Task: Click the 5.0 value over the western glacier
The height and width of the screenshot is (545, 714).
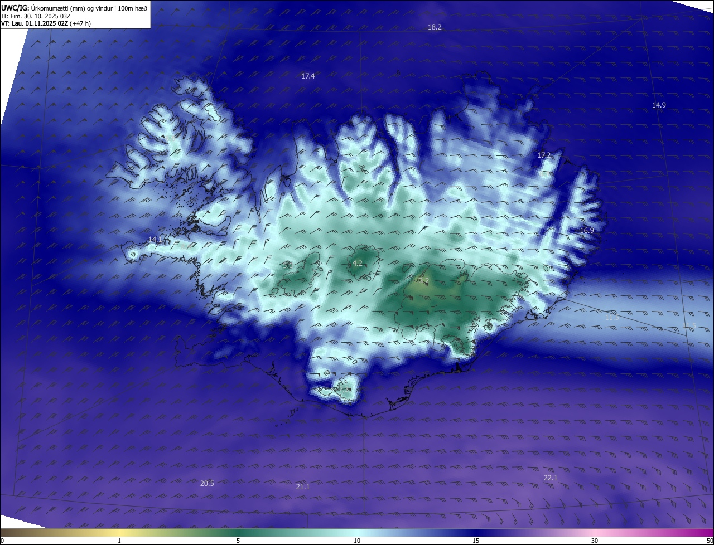Action: click(x=288, y=266)
